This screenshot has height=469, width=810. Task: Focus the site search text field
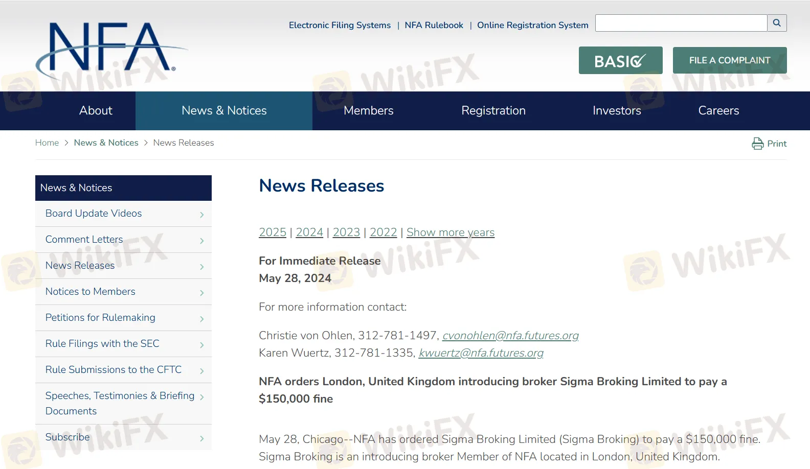[681, 23]
